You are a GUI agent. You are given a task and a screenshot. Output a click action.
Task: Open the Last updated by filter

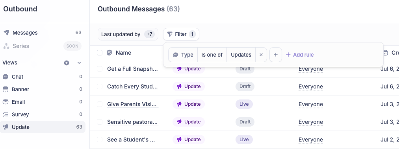pyautogui.click(x=128, y=34)
